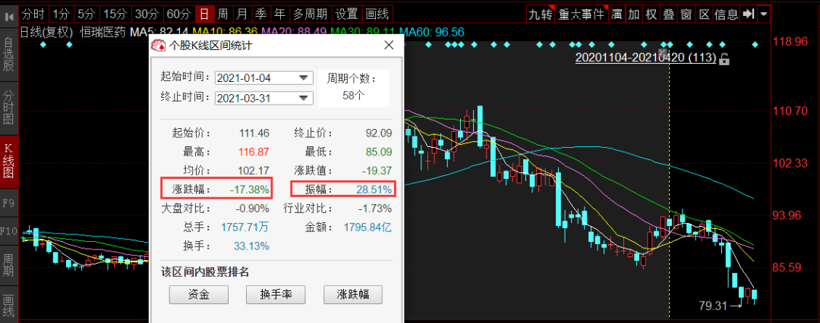This screenshot has width=820, height=323.
Task: Click the 资金 ranking button
Action: (x=198, y=294)
